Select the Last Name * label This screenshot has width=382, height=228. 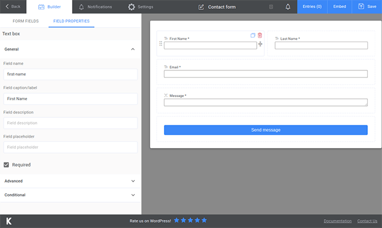[x=290, y=39]
